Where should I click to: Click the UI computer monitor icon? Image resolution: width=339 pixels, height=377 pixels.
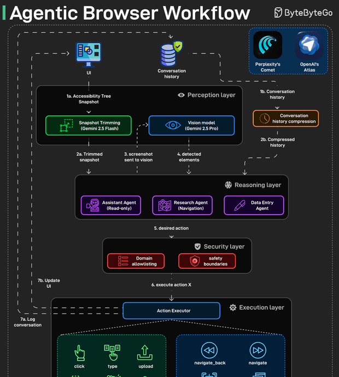tap(89, 55)
